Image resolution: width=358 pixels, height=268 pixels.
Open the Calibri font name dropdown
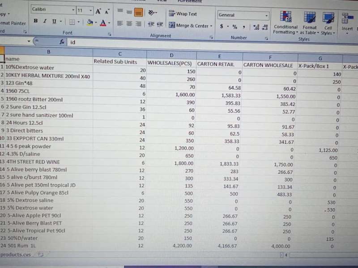(73, 10)
